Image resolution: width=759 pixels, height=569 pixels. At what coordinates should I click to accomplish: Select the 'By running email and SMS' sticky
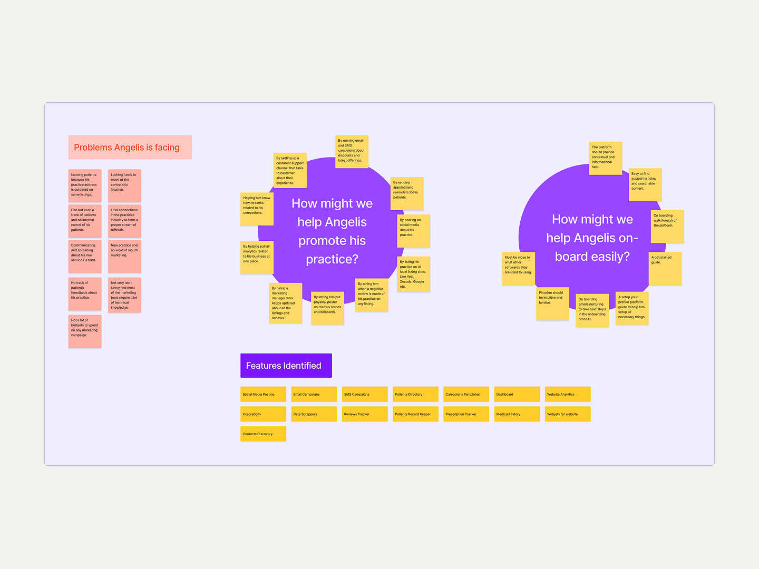click(x=352, y=152)
